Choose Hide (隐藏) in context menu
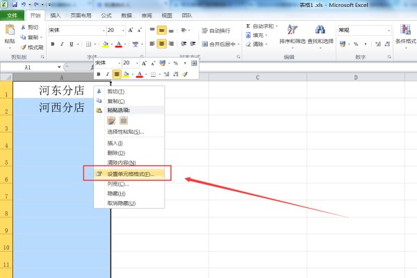This screenshot has height=278, width=417. click(x=129, y=193)
